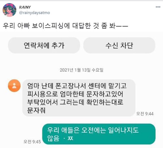Click 피시용으로 text in the gray bubble

[42, 94]
